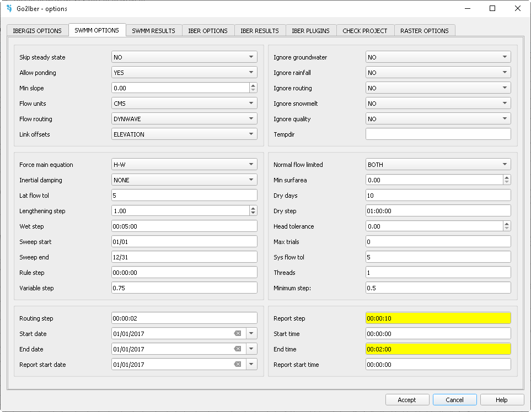531x412 pixels.
Task: Decrease Lengthening step with down arrow
Action: pyautogui.click(x=253, y=213)
